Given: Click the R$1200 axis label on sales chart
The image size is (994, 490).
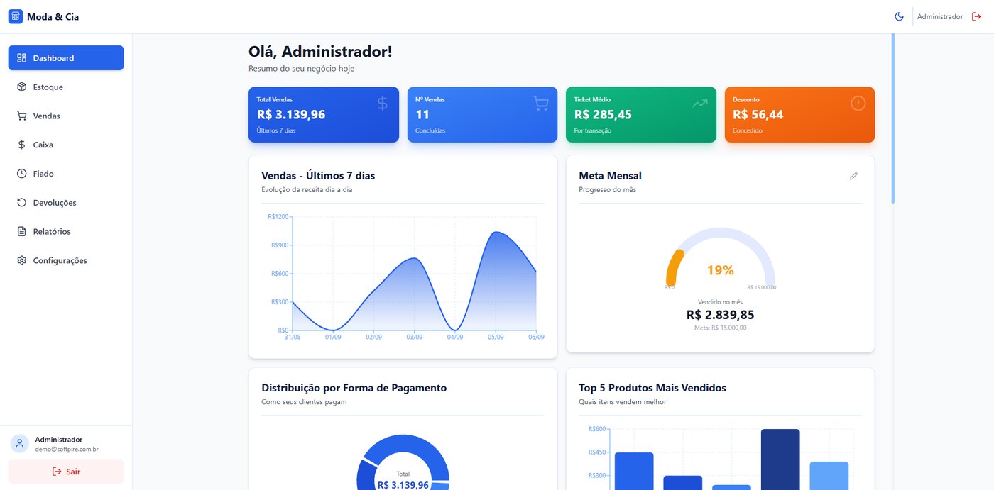Looking at the screenshot, I should click(x=278, y=217).
